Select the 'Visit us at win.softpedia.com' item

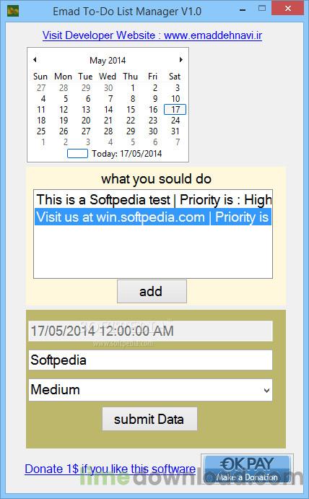153,217
